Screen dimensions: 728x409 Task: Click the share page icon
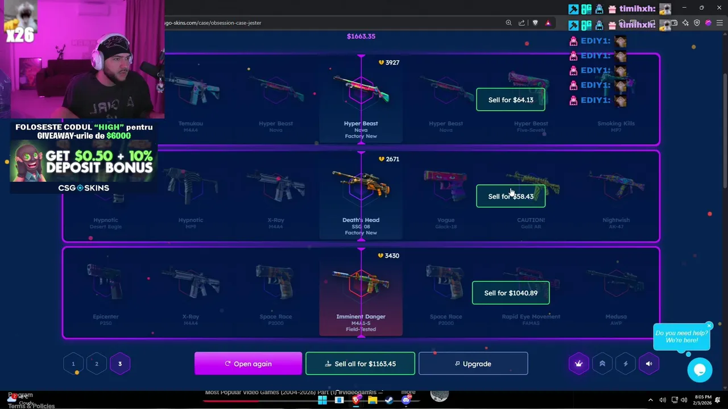click(522, 23)
